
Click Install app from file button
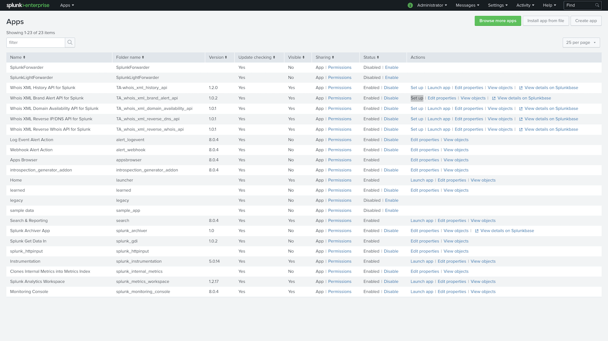coord(545,21)
